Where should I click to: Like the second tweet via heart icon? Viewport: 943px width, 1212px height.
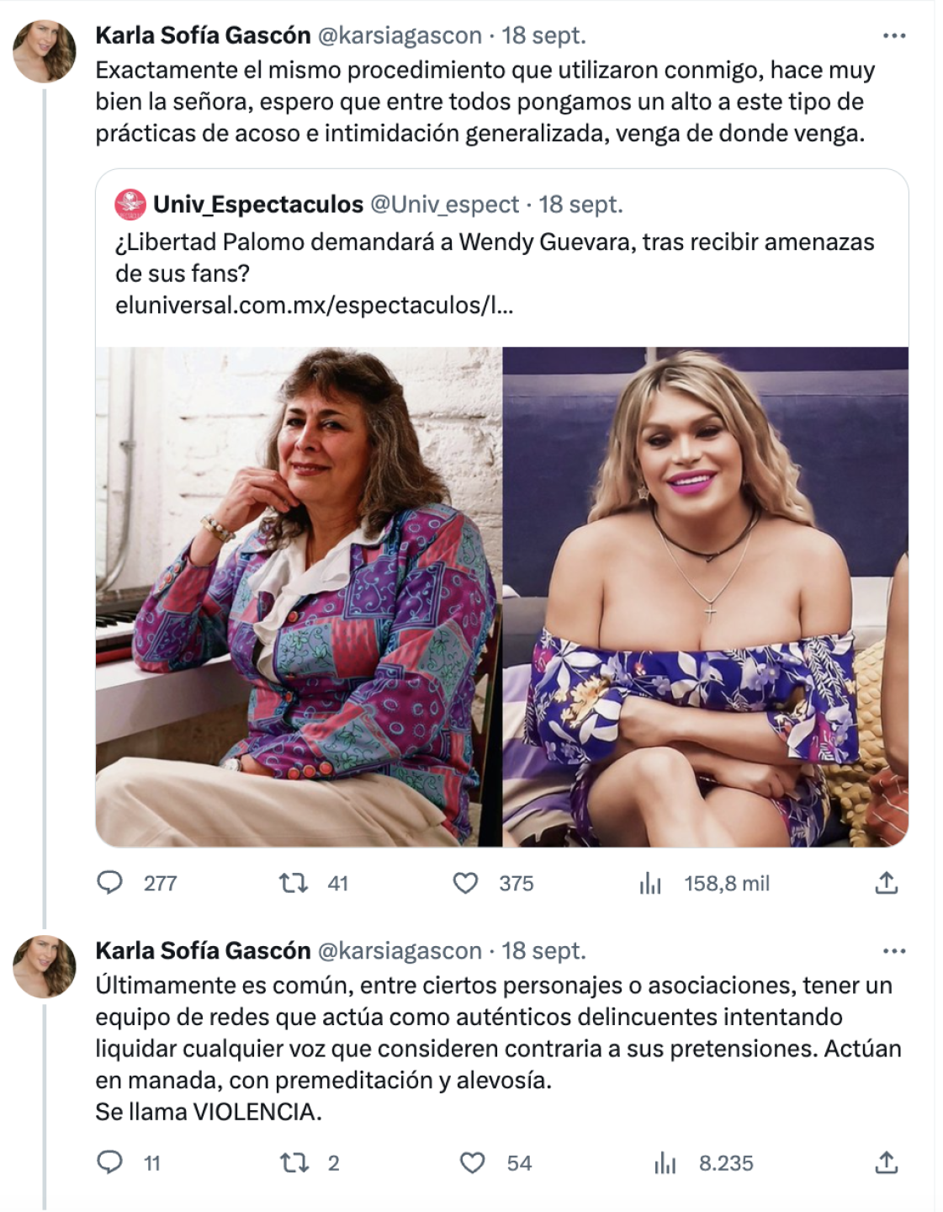pos(474,1161)
